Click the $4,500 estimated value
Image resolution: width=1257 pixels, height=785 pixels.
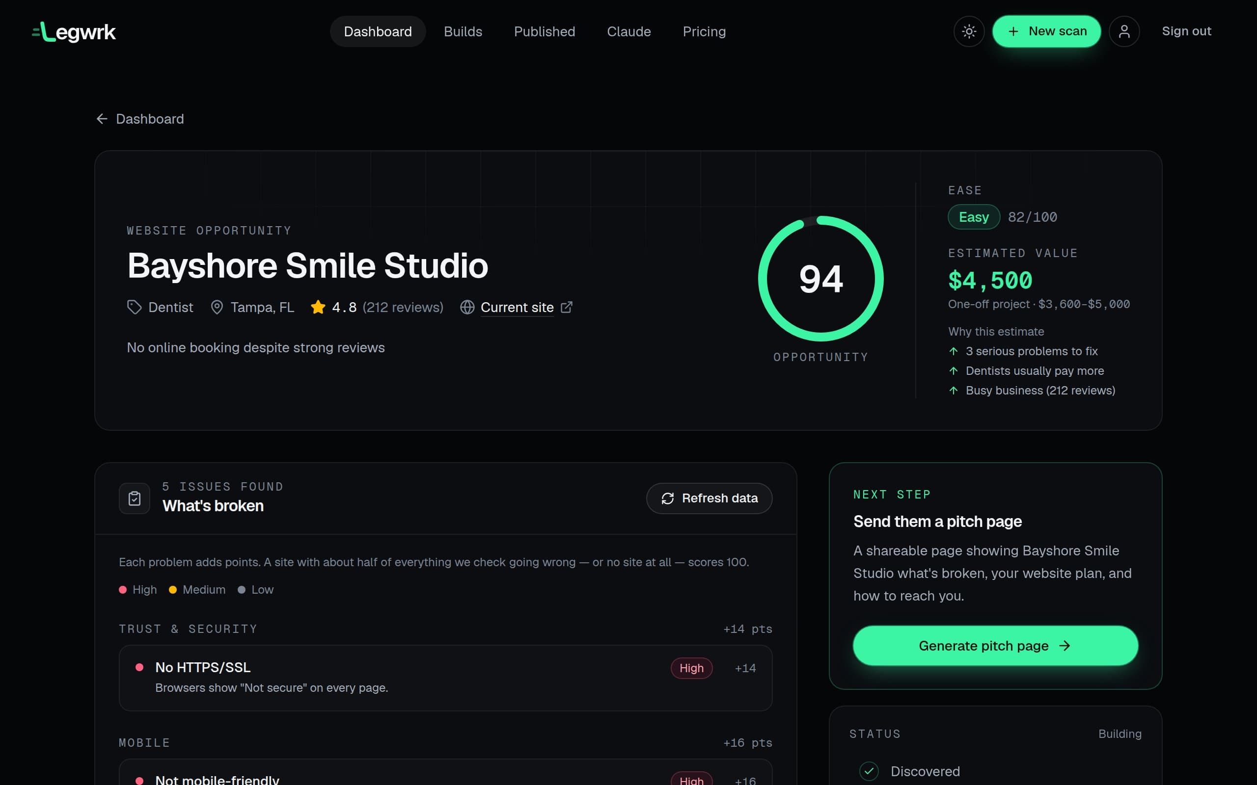pyautogui.click(x=990, y=280)
